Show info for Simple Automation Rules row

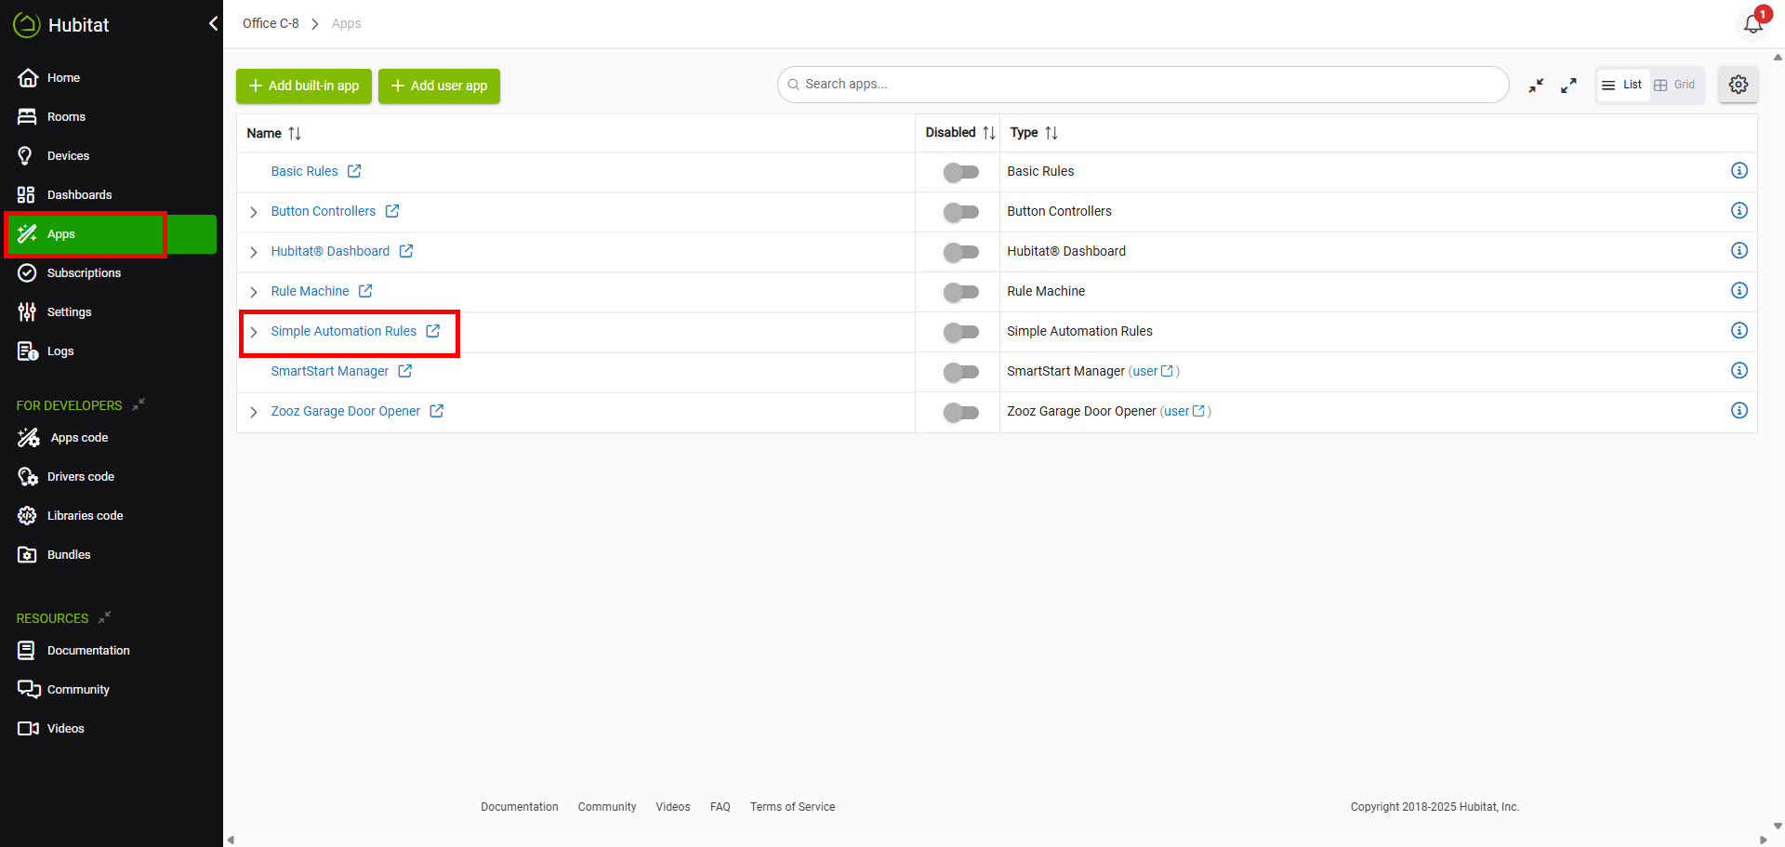[x=1739, y=331]
